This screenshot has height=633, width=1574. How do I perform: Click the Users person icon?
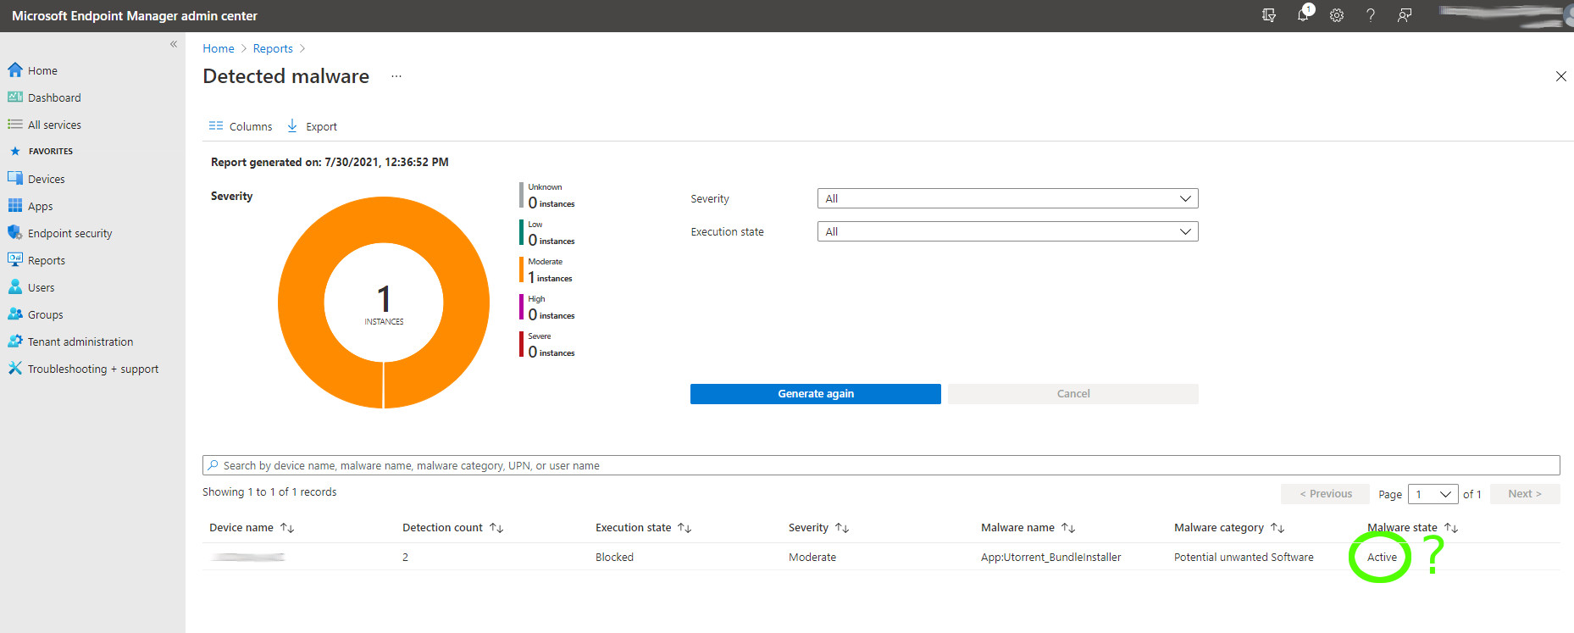15,287
